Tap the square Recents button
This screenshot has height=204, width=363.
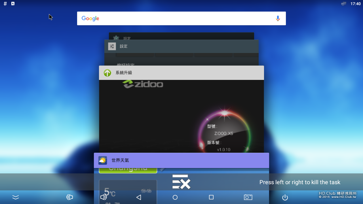coord(211,197)
